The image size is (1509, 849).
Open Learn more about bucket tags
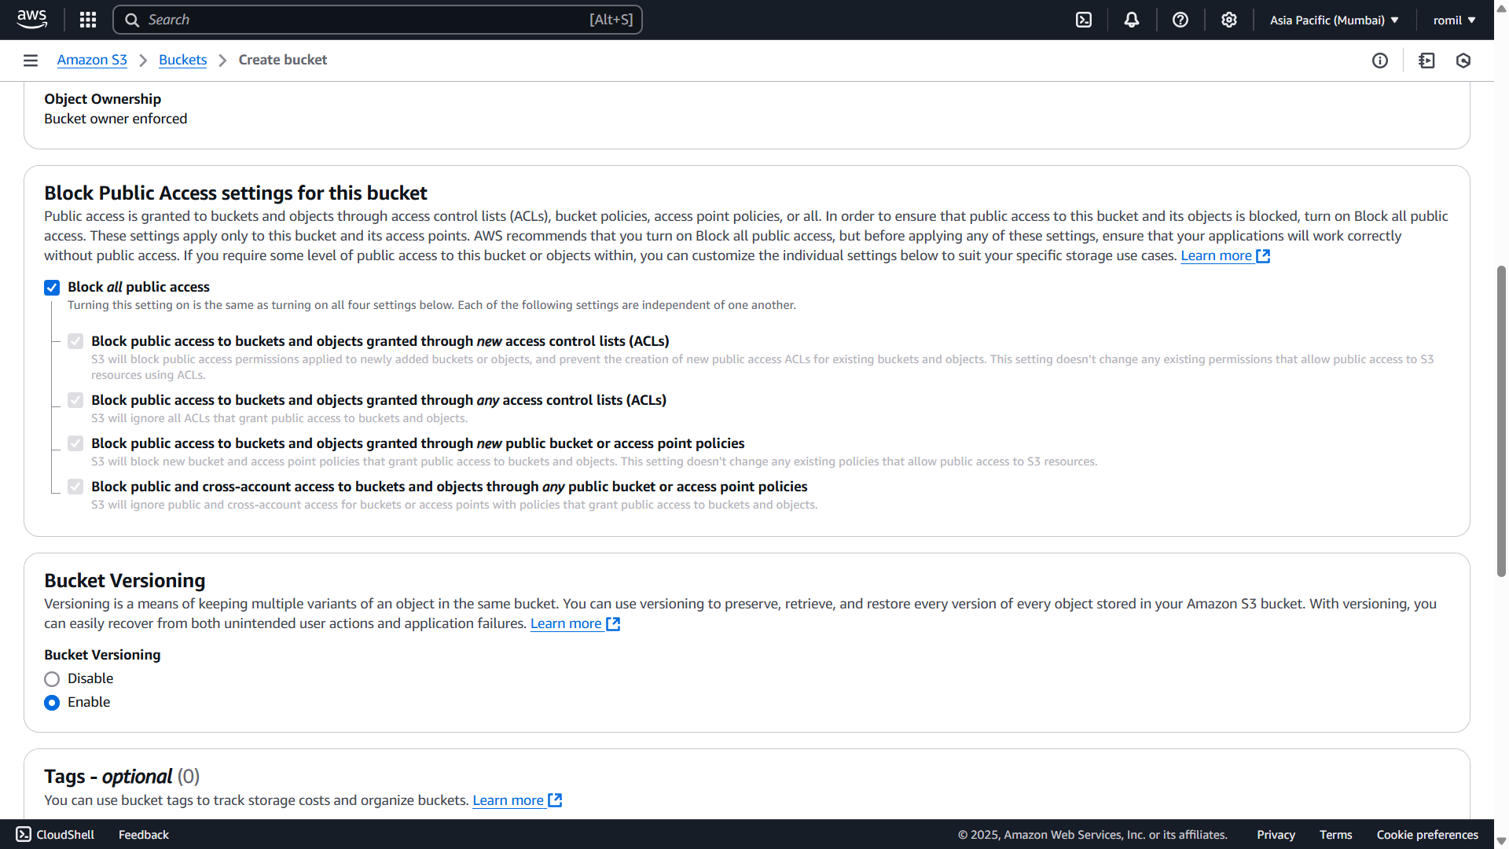click(x=508, y=800)
